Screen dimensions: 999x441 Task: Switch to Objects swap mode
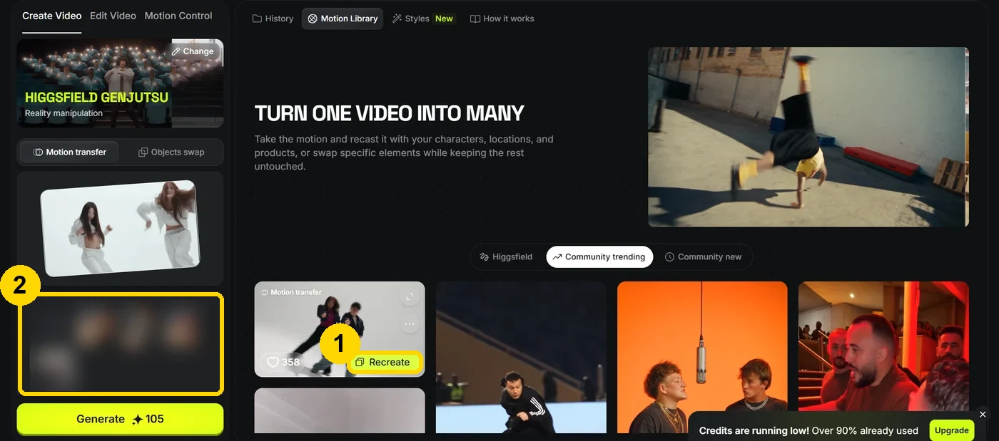coord(171,152)
